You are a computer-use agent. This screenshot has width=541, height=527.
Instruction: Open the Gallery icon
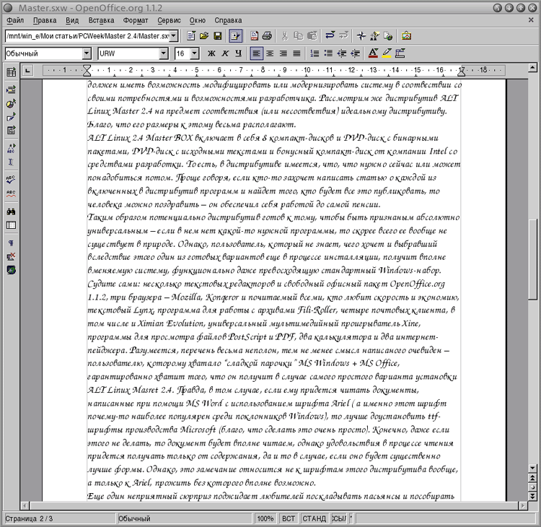coord(406,35)
